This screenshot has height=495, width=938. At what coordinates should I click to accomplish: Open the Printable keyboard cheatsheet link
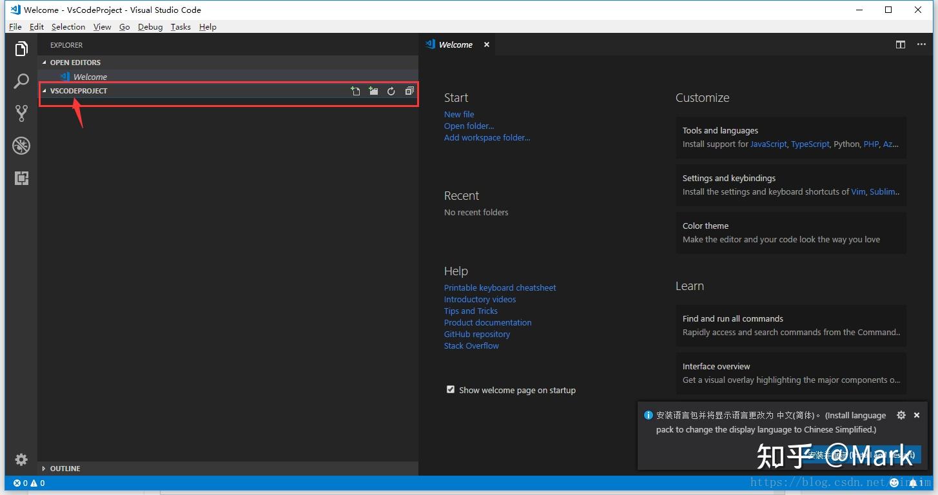pyautogui.click(x=500, y=287)
